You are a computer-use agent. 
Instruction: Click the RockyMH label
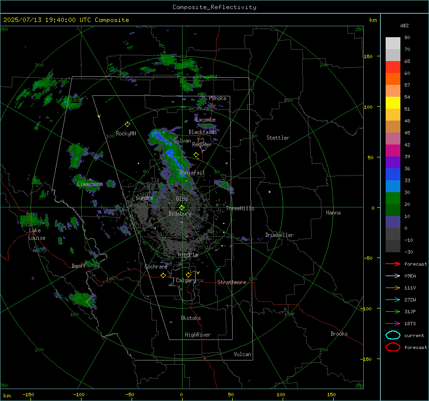point(126,134)
